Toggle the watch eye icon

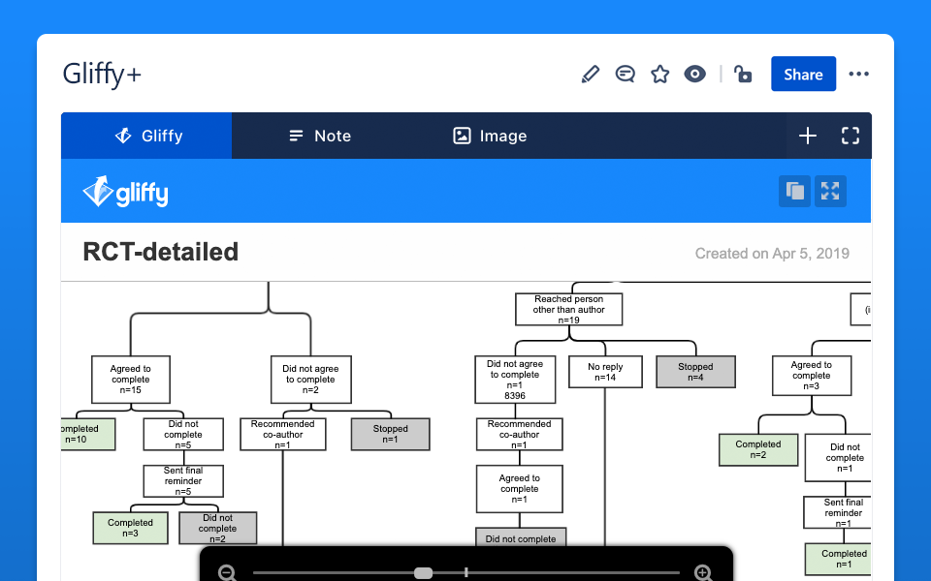click(695, 75)
